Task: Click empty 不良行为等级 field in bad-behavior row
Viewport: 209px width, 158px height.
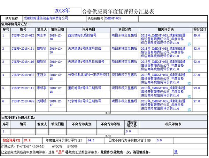Action: click(110, 132)
